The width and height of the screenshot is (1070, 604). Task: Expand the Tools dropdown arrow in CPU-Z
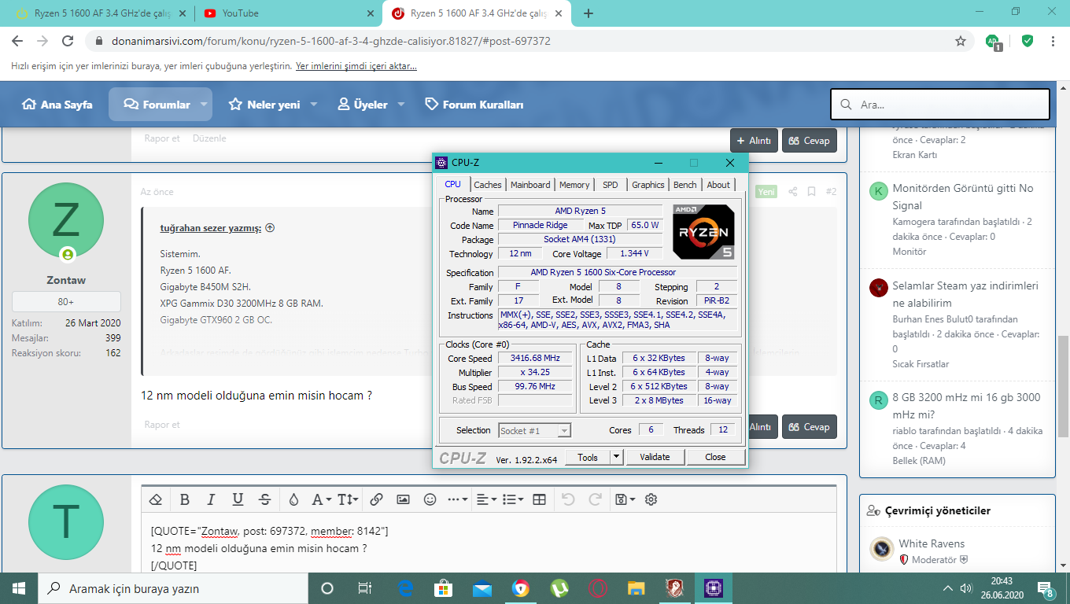pos(617,457)
